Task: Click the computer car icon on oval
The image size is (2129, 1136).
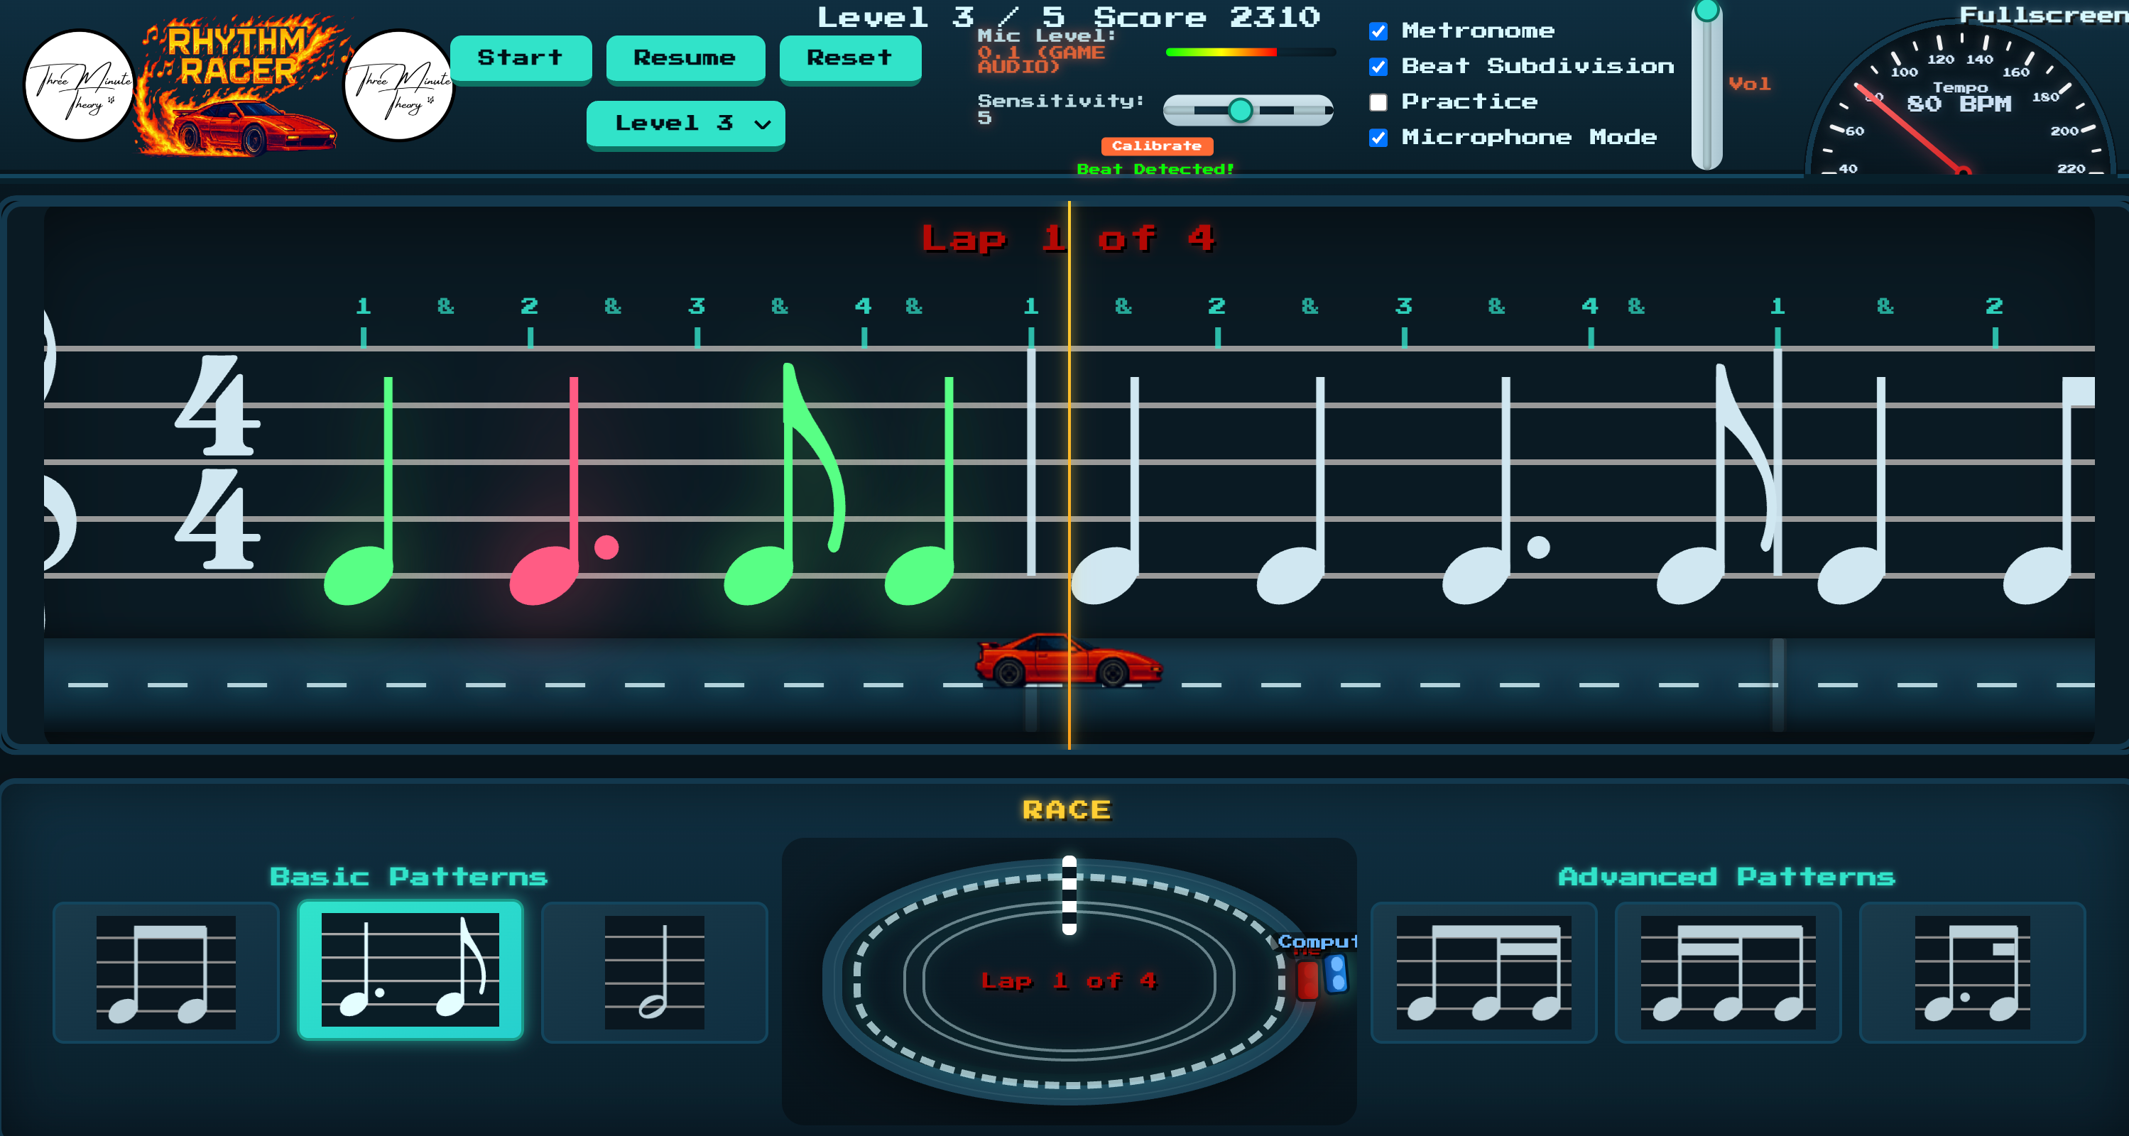Action: (x=1336, y=974)
